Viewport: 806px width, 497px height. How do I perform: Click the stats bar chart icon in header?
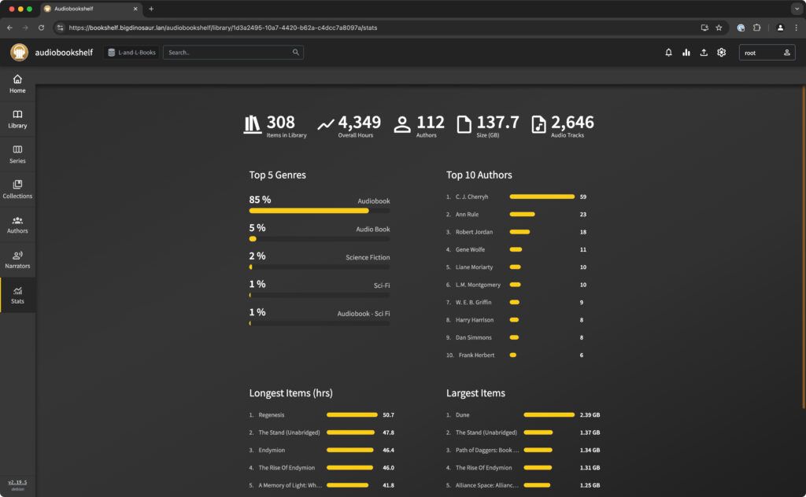(x=686, y=53)
